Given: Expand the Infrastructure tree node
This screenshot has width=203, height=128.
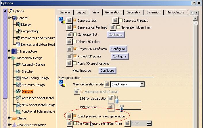Looking at the screenshot, I should [x=9, y=51].
